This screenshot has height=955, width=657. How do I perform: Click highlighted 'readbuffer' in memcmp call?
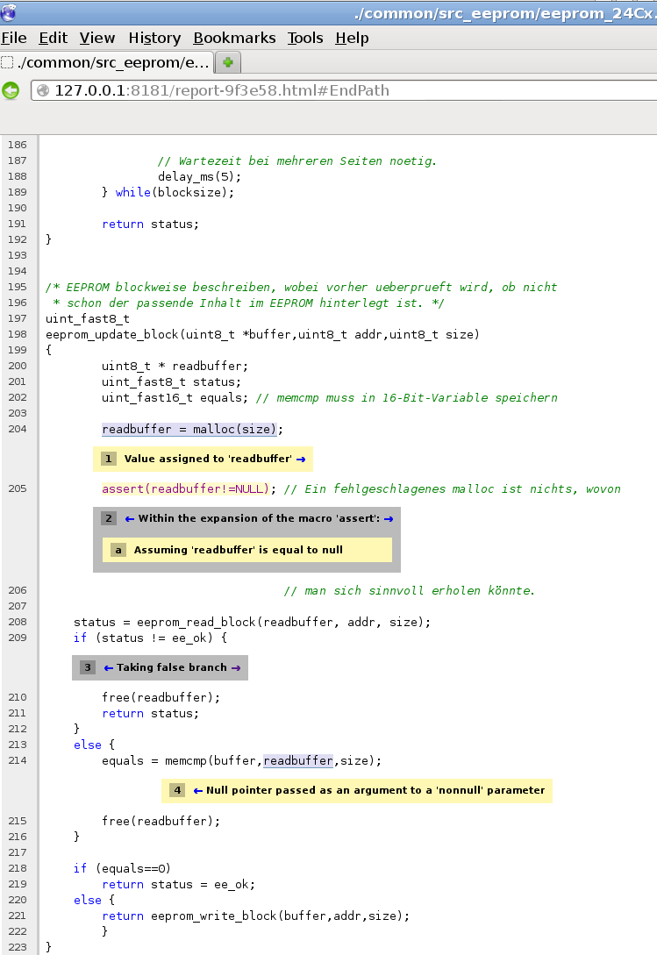[298, 760]
